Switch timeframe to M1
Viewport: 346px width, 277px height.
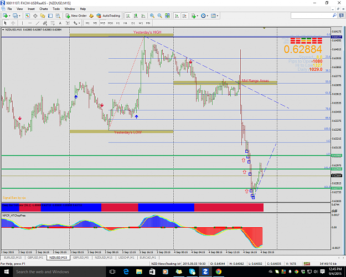coord(87,23)
